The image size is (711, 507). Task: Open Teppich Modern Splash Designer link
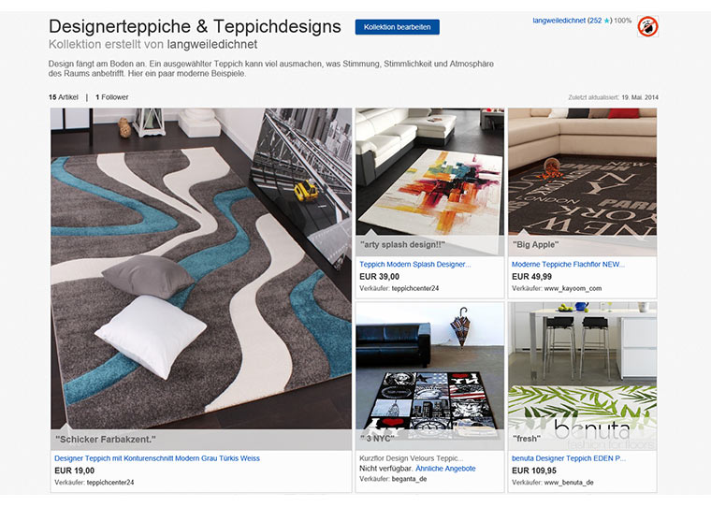414,265
